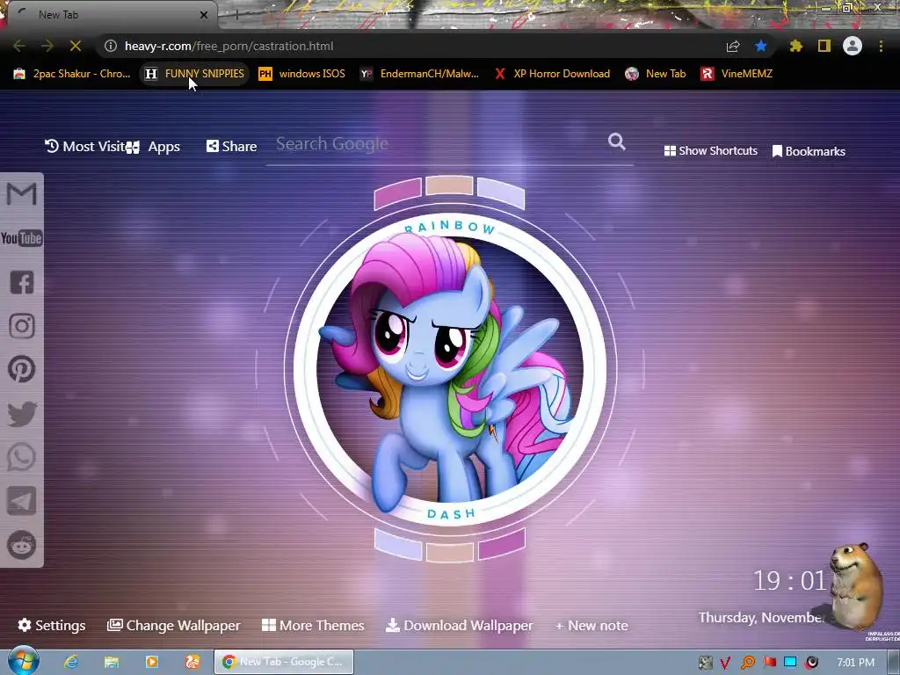Stop loading the page
The image size is (900, 675).
point(76,46)
